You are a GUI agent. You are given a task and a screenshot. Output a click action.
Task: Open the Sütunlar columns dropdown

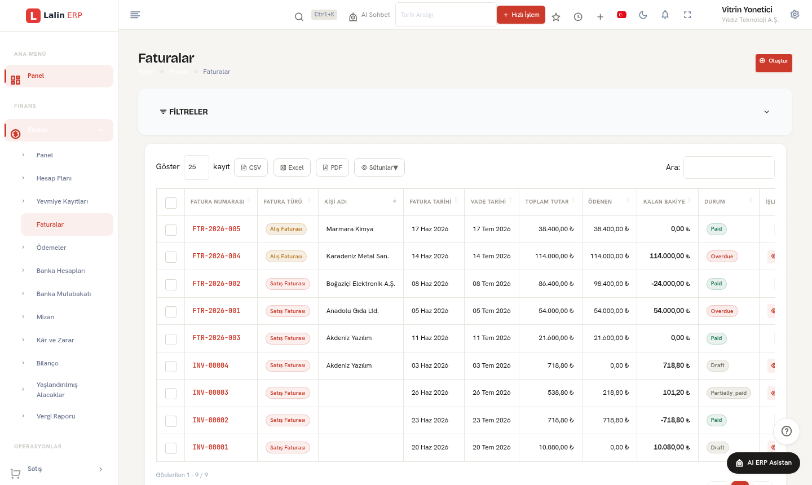pos(379,167)
